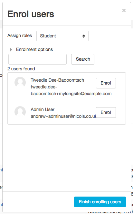Click the blank area below the user list
133x214 pixels.
[x=67, y=158]
